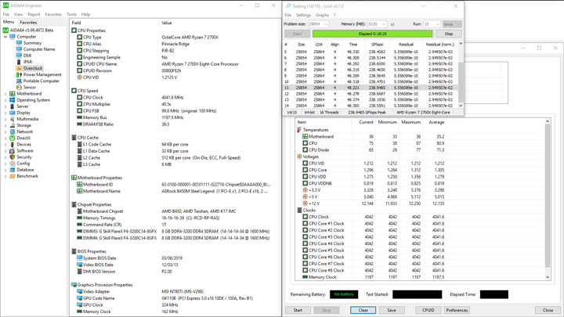564x317 pixels.
Task: Click the Clocks group icon in statistics
Action: click(x=299, y=211)
